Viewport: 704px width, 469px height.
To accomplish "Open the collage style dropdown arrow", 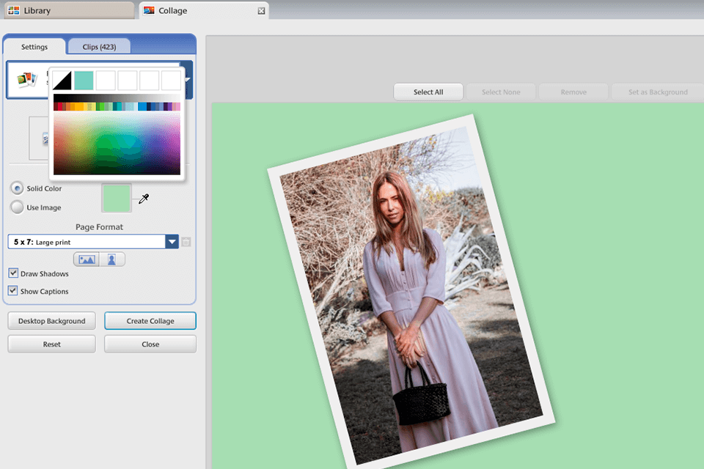I will (187, 78).
